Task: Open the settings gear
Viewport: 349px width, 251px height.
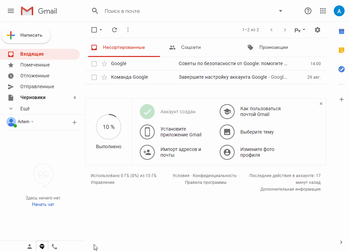Action: coord(318,30)
